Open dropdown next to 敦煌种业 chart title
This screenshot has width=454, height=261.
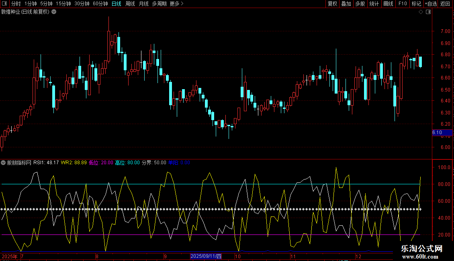(54, 12)
